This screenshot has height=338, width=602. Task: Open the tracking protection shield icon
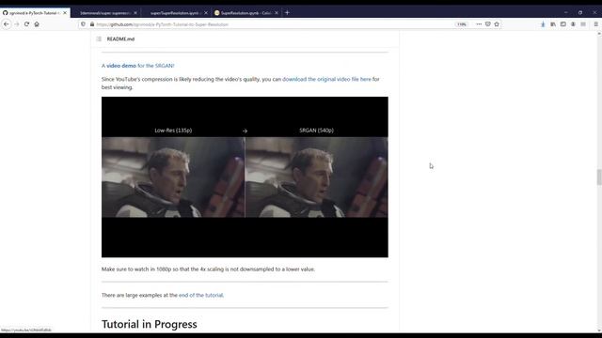coord(84,24)
